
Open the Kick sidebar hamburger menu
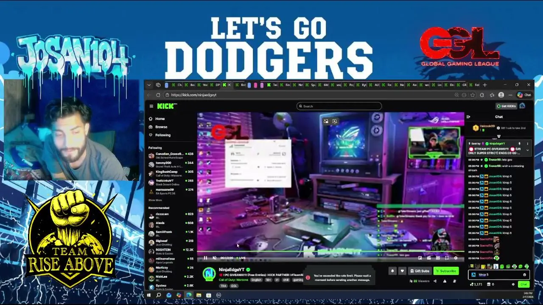(151, 106)
